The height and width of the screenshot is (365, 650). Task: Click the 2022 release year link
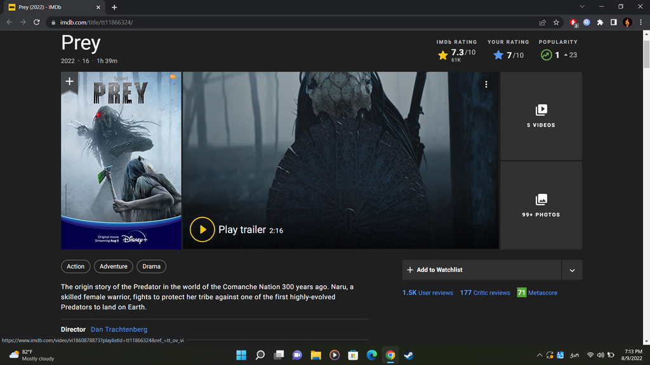pyautogui.click(x=67, y=61)
